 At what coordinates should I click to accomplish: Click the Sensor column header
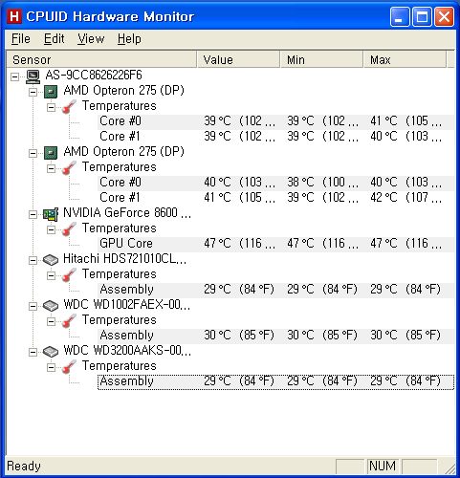point(101,59)
